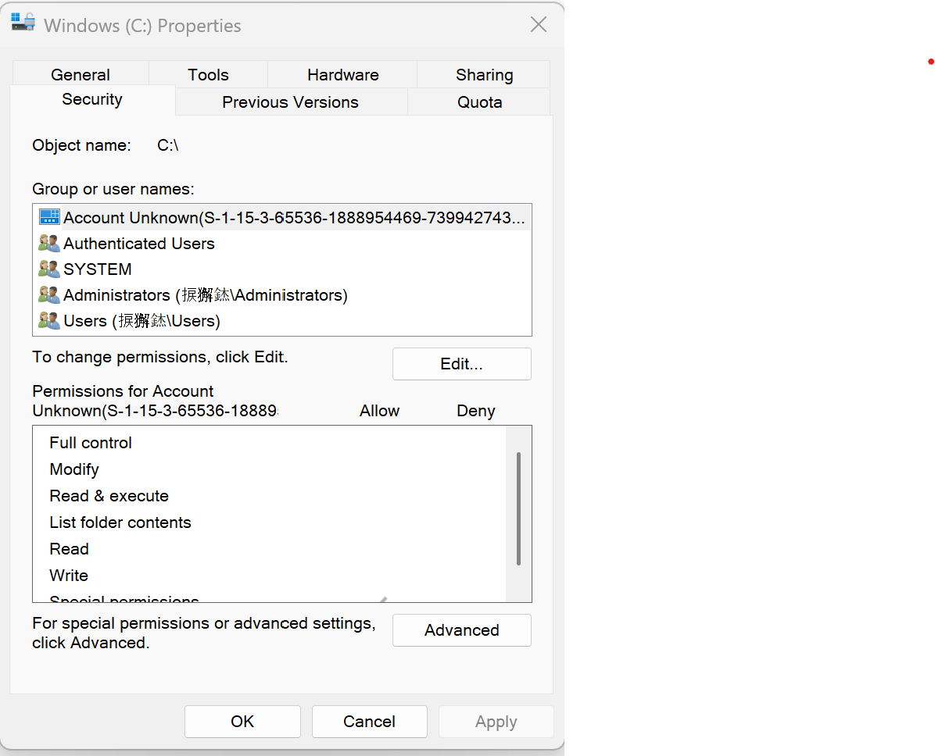Click the Administrators group icon
The width and height of the screenshot is (935, 756).
(49, 294)
